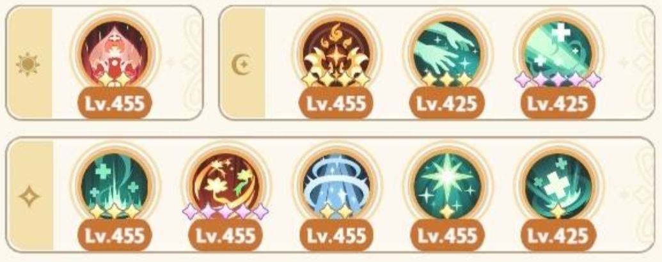Click Lv.455 label under the blue rings skill
Image resolution: width=662 pixels, height=262 pixels.
pyautogui.click(x=336, y=235)
